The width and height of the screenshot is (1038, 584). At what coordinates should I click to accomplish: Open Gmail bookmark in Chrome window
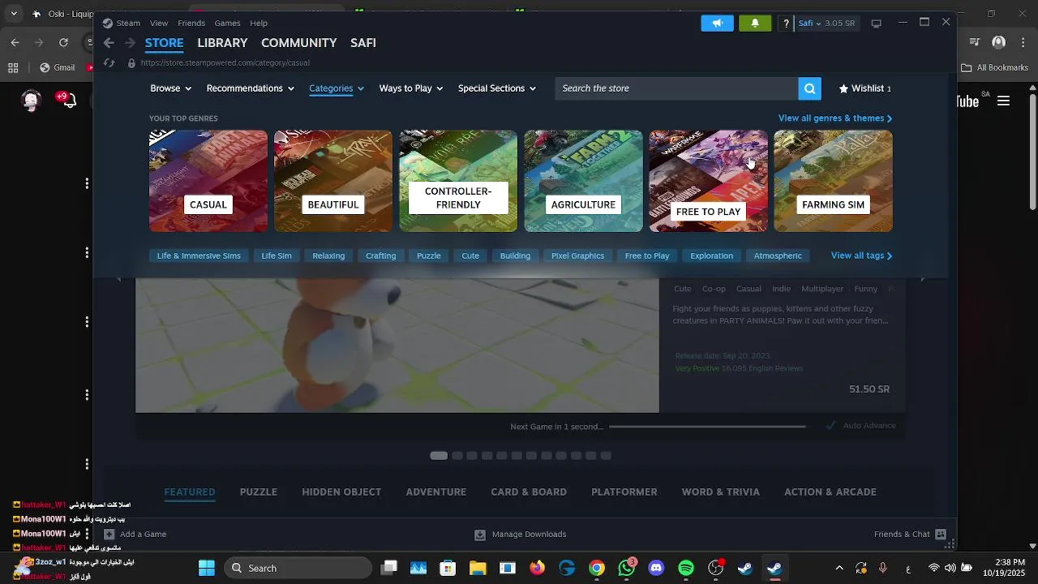(57, 68)
